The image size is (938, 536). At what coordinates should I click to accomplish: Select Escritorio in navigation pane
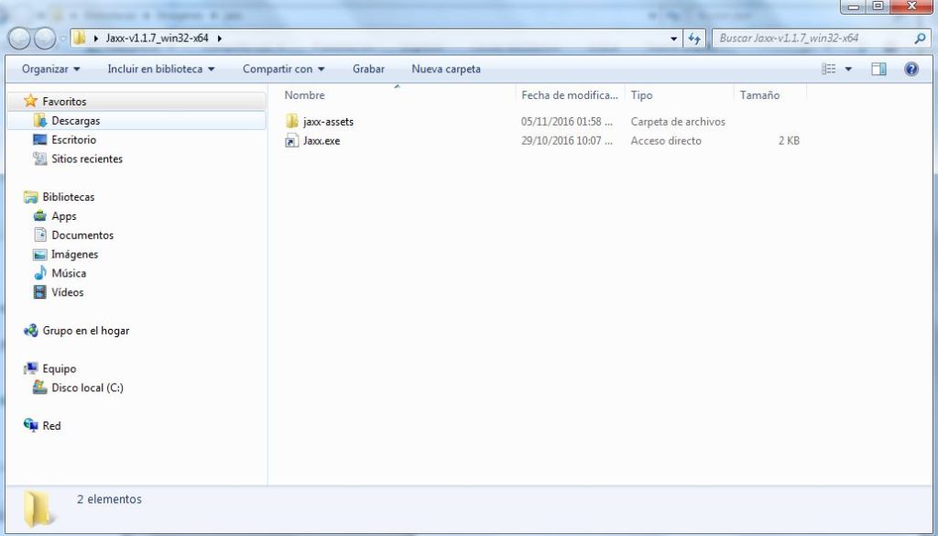click(73, 139)
